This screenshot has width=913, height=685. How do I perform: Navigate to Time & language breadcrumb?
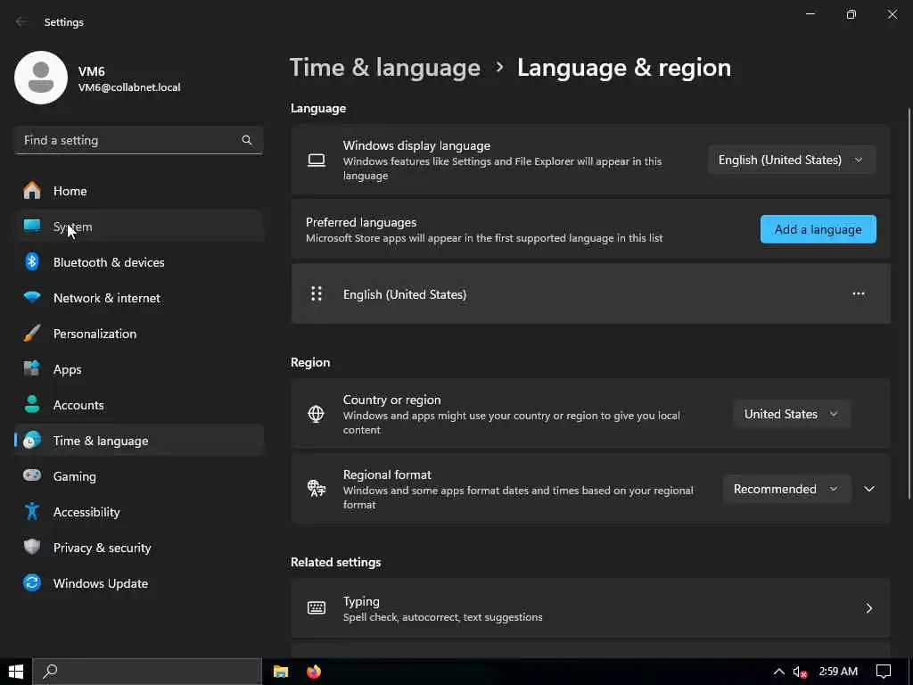tap(385, 68)
